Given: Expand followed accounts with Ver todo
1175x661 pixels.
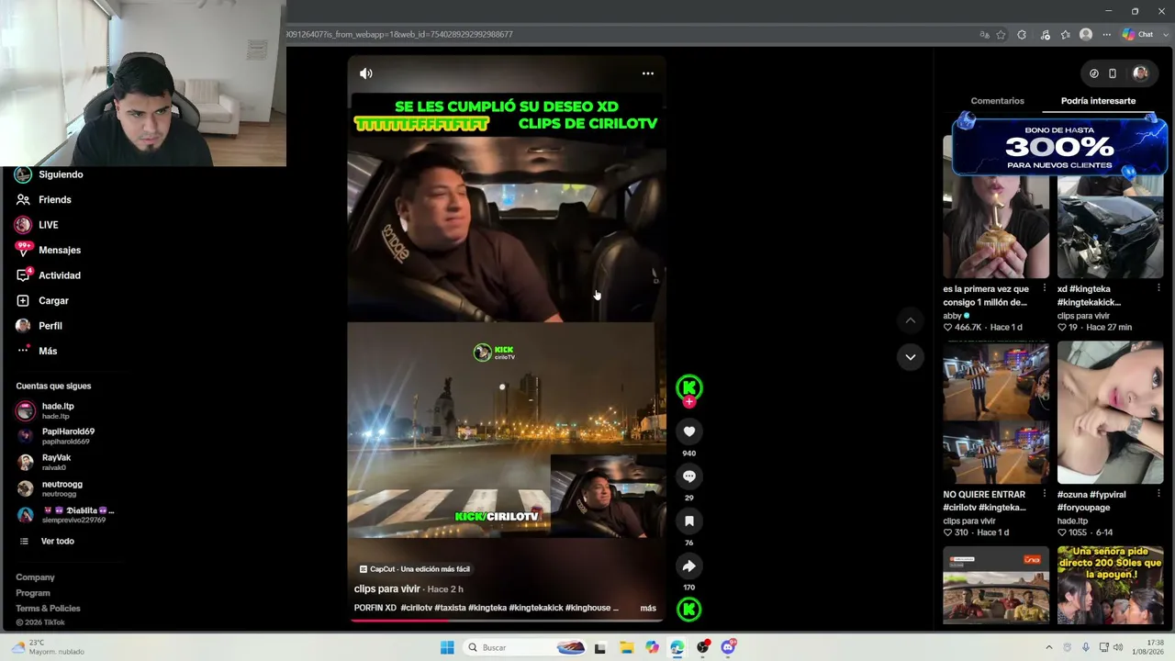Looking at the screenshot, I should (57, 542).
